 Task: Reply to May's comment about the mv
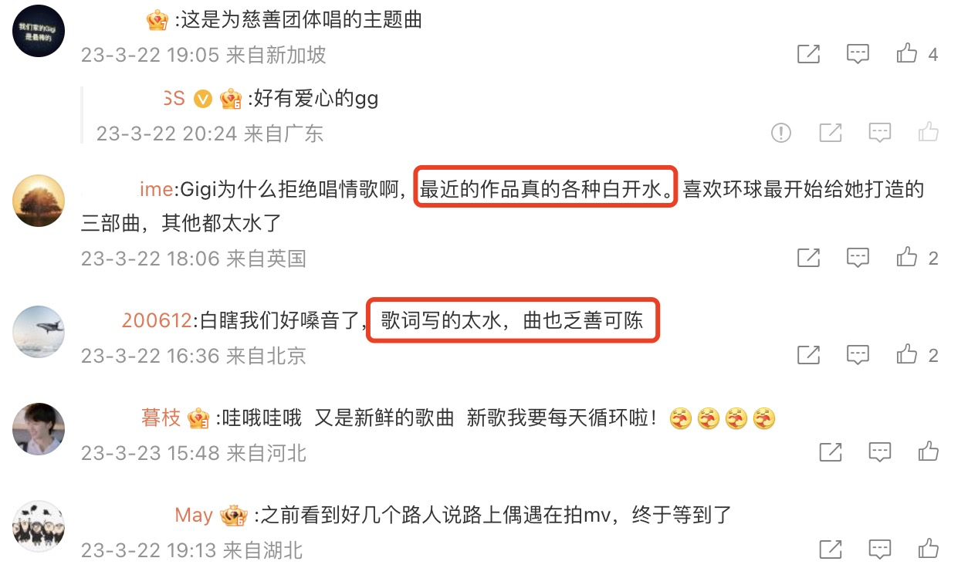click(880, 549)
